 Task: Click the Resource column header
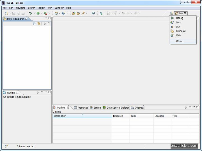coord(121,116)
